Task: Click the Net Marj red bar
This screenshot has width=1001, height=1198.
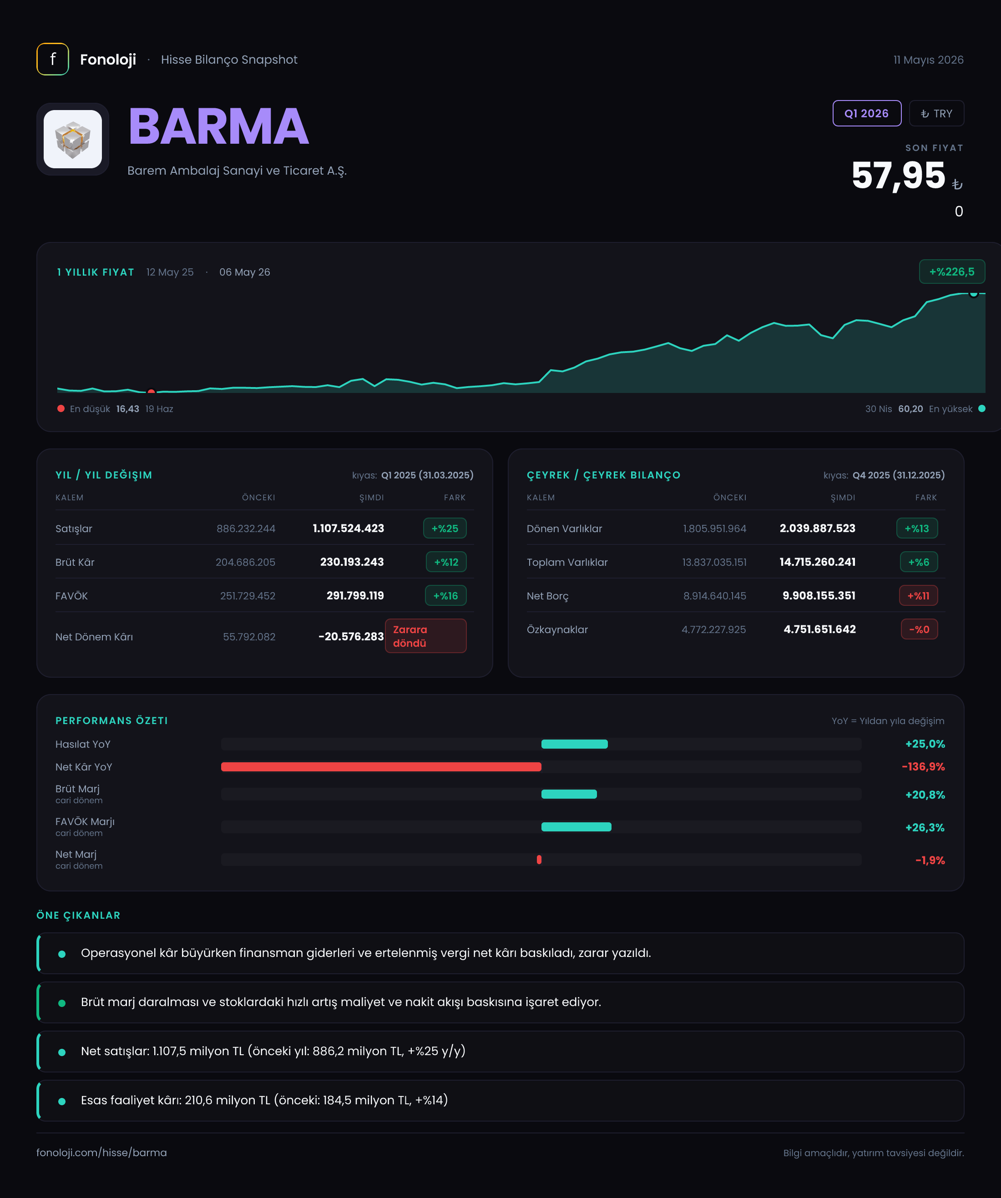Action: [539, 860]
